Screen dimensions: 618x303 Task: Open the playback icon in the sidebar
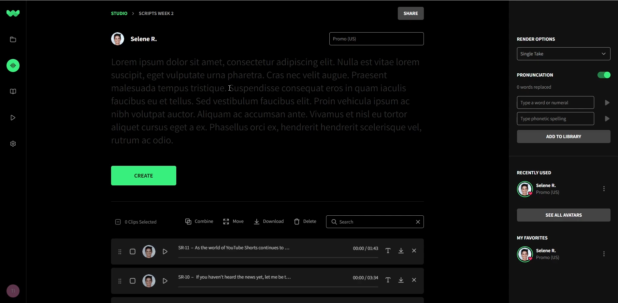[x=13, y=118]
